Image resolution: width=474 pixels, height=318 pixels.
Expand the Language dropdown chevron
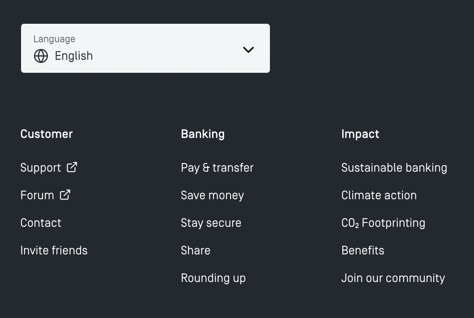click(x=248, y=49)
